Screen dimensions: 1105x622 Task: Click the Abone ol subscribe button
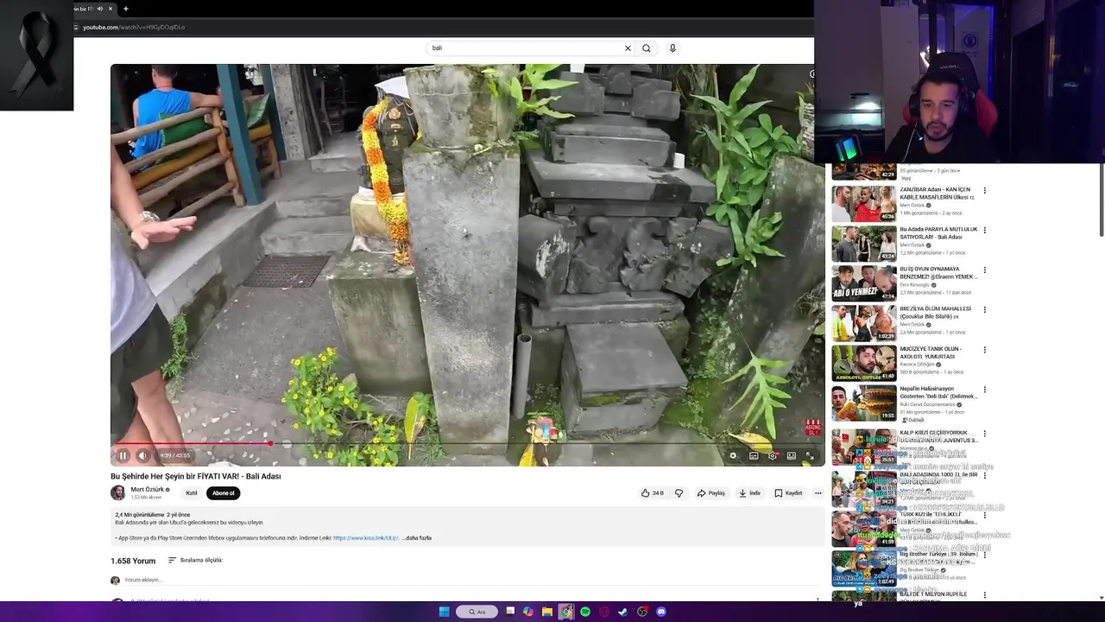click(x=223, y=493)
